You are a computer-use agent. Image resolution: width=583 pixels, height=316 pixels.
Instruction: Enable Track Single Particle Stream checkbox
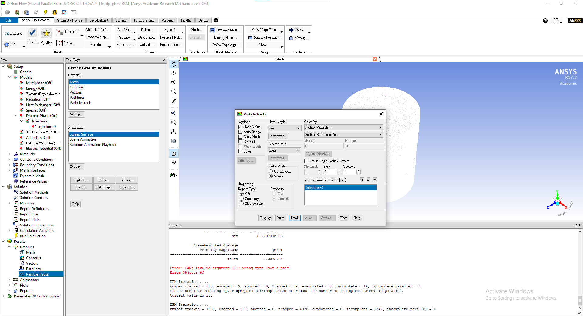(x=306, y=161)
